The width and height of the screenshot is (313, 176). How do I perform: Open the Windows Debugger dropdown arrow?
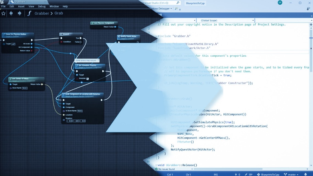point(171,9)
